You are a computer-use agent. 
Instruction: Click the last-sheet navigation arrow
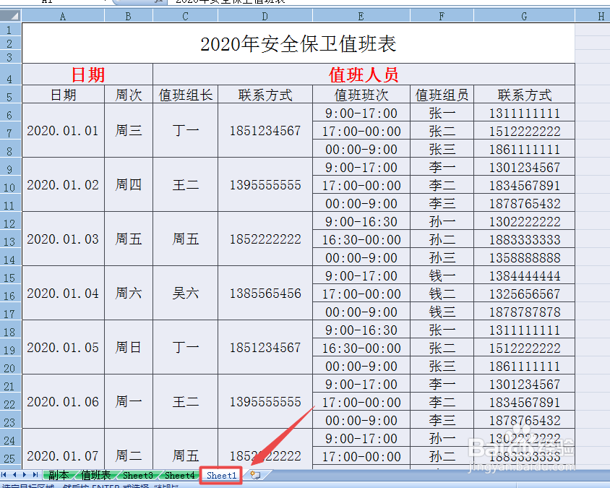pyautogui.click(x=35, y=475)
